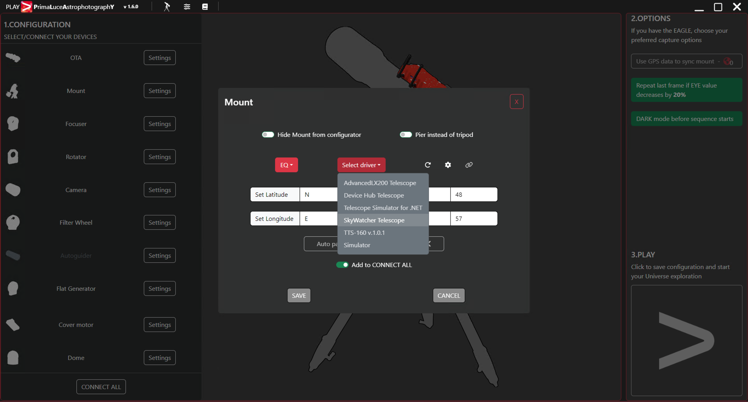Choose Simulator driver entry
Viewport: 748px width, 402px height.
pos(383,245)
